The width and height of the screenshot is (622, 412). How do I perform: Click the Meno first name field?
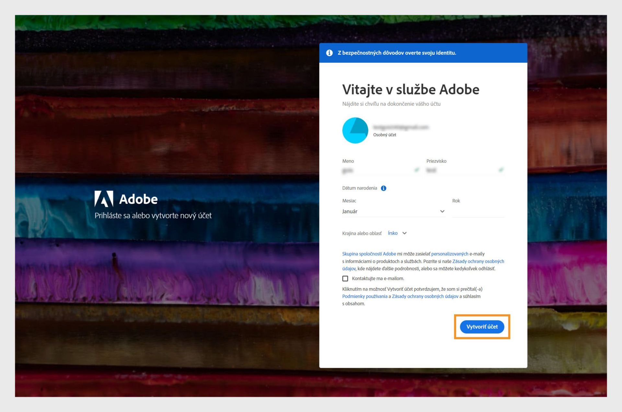381,170
